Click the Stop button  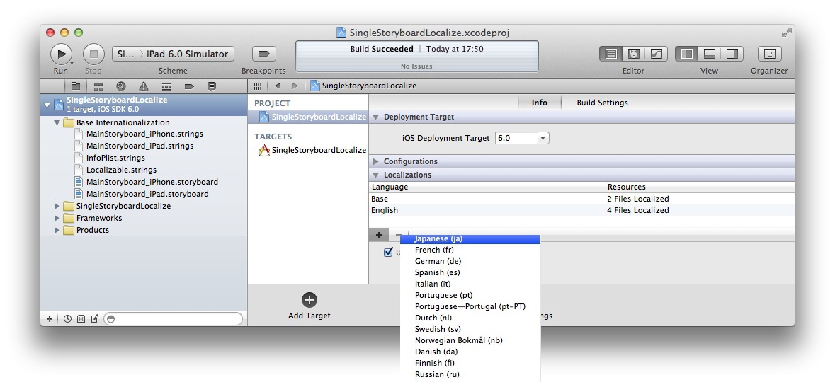[93, 54]
